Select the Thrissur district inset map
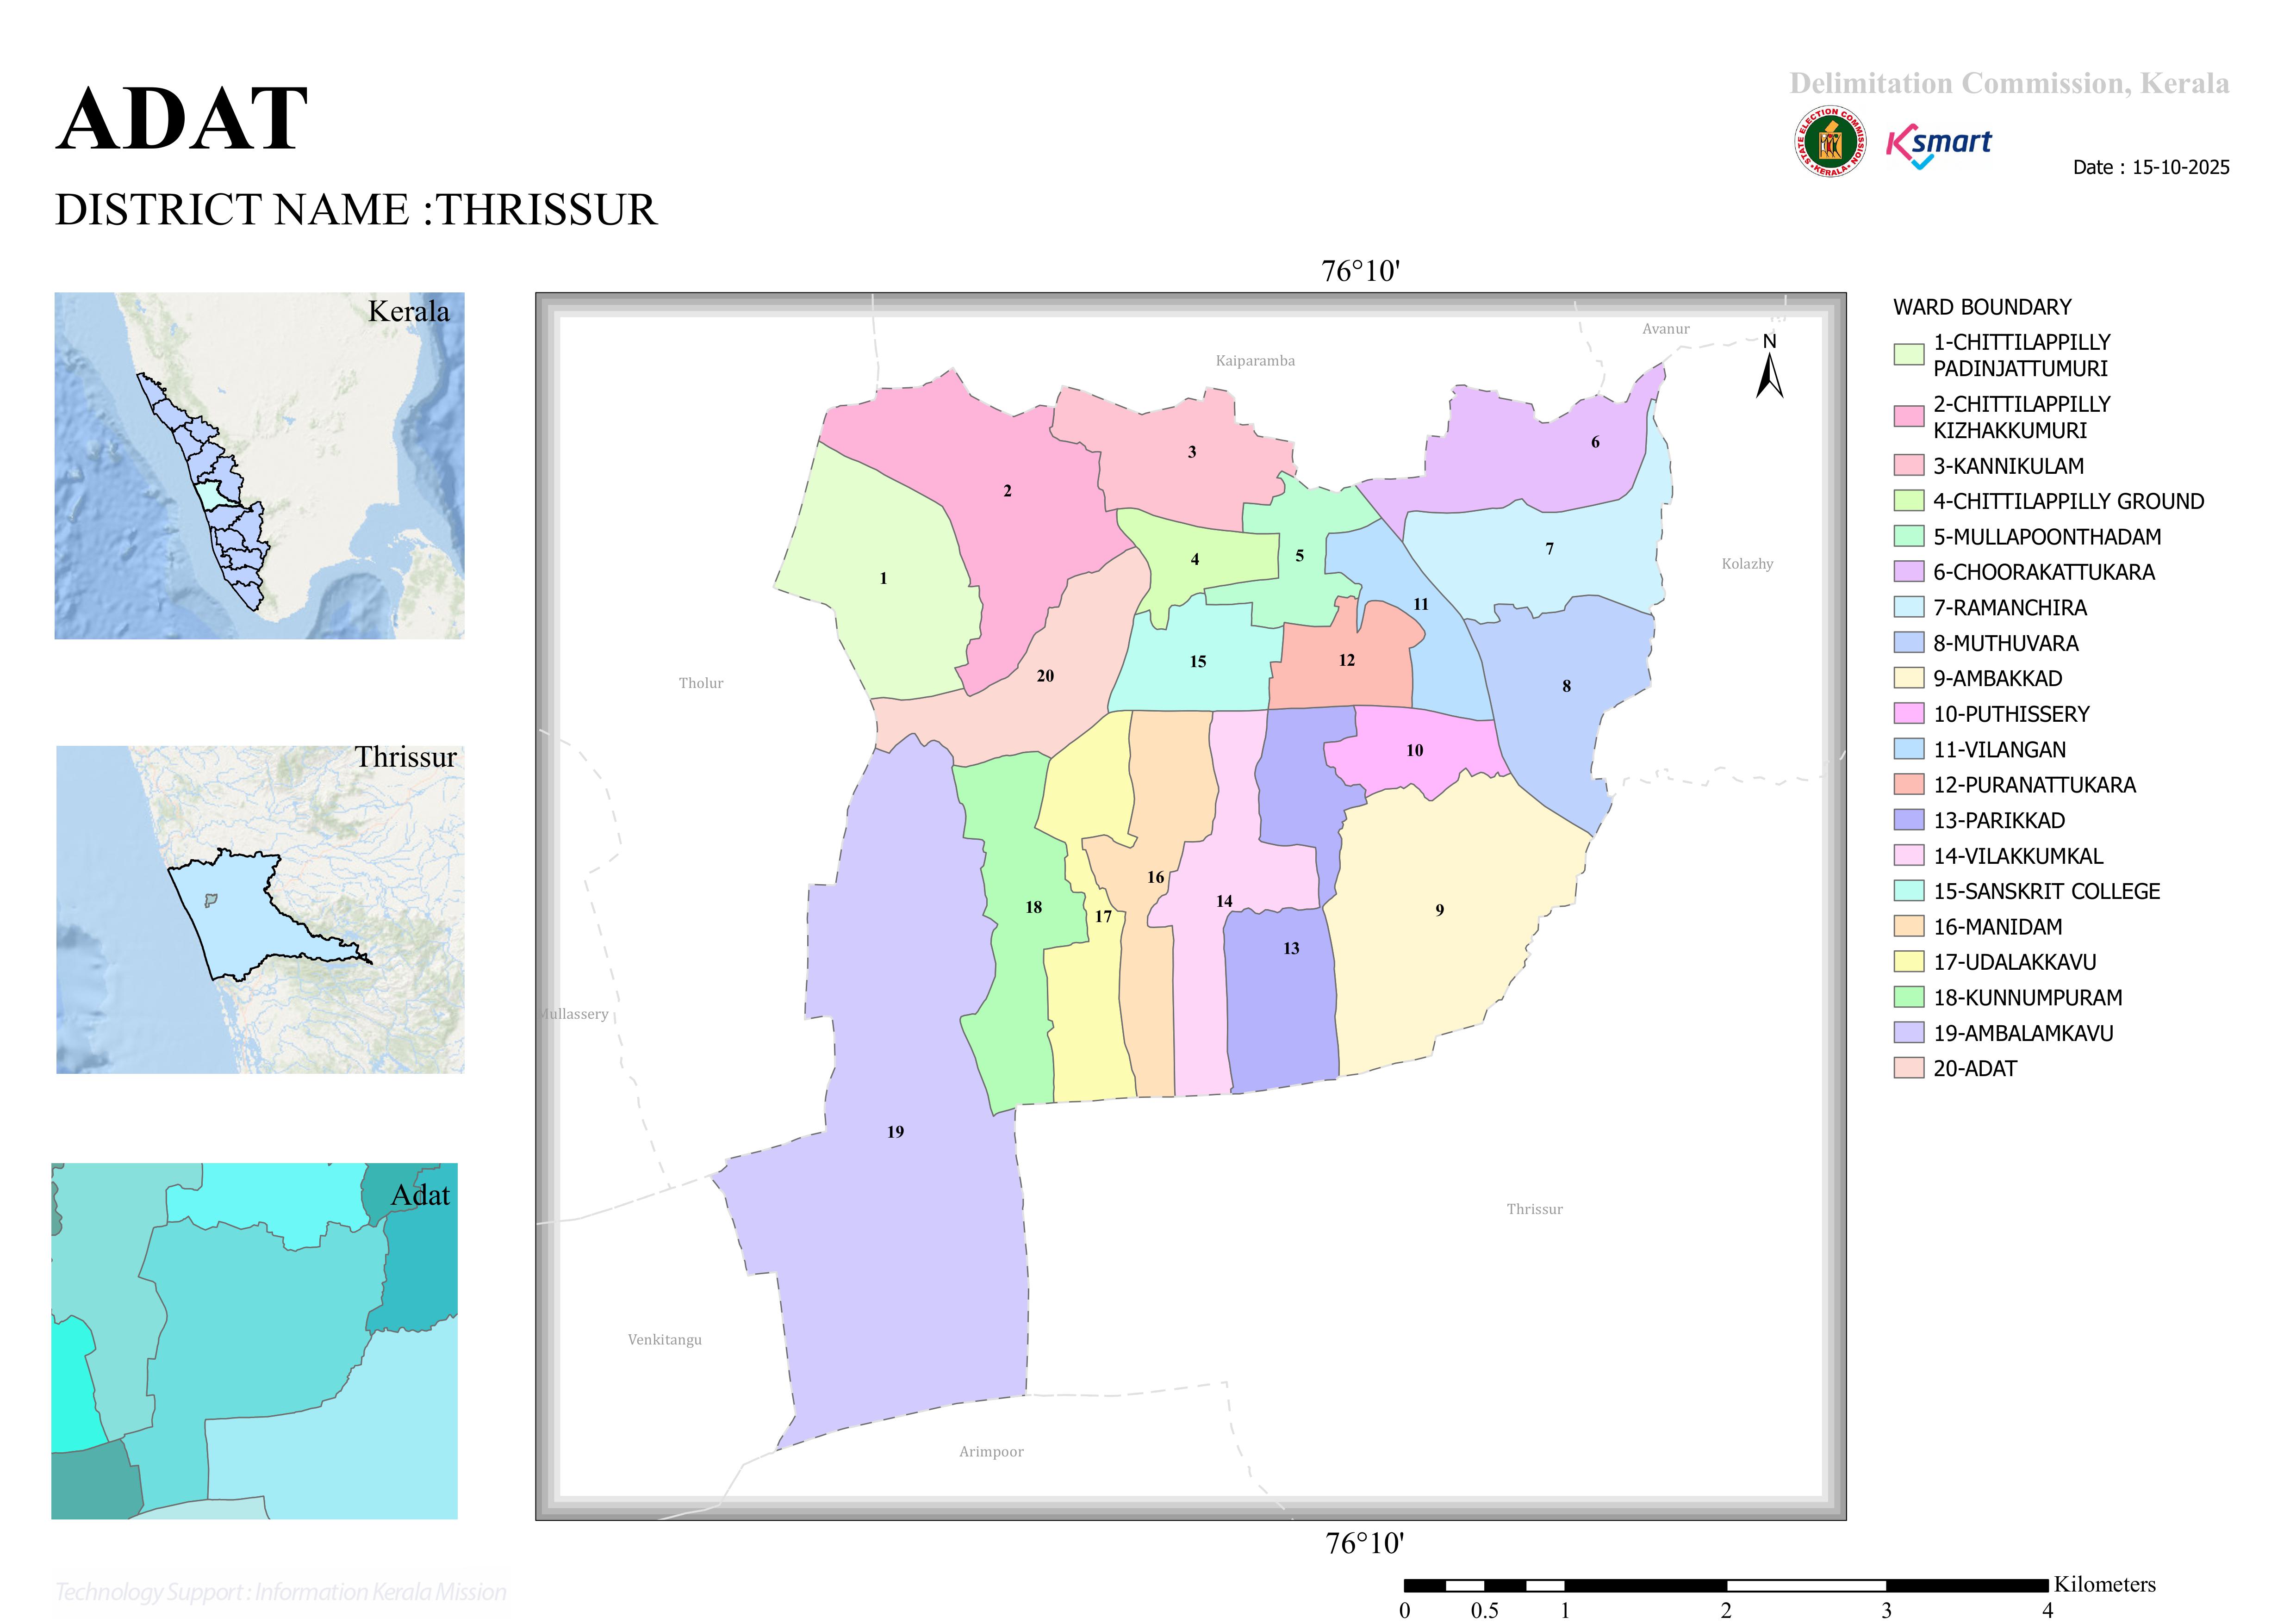The width and height of the screenshot is (2296, 1623). (260, 910)
